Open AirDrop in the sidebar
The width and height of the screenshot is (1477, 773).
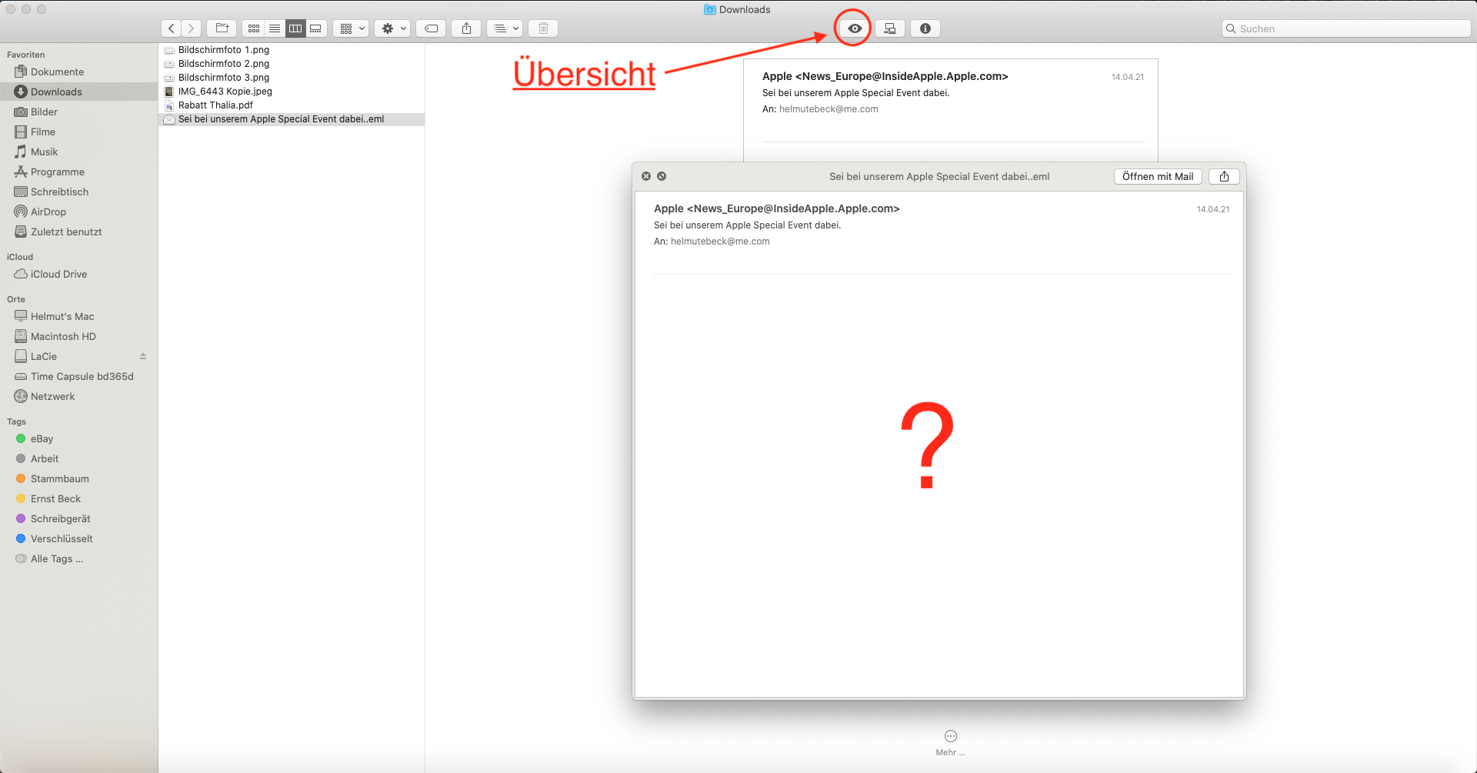pyautogui.click(x=78, y=212)
